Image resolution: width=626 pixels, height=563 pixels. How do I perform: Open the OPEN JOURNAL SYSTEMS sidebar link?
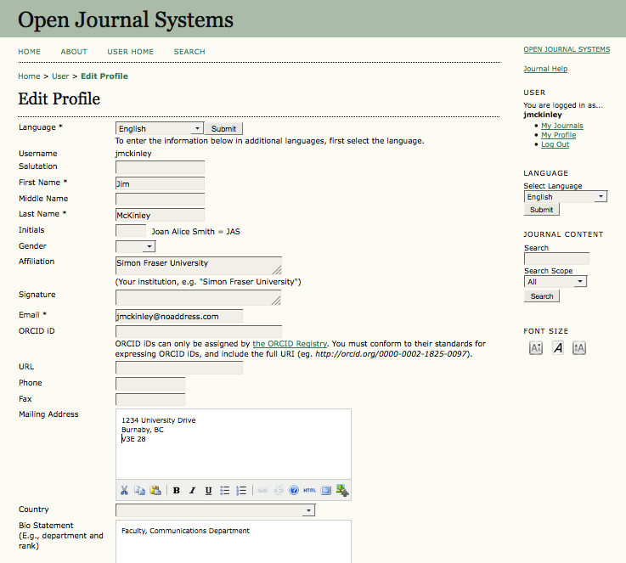pos(567,49)
